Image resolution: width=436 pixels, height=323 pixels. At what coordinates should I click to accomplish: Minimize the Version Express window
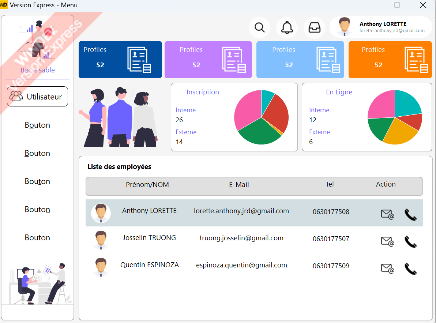click(x=372, y=5)
